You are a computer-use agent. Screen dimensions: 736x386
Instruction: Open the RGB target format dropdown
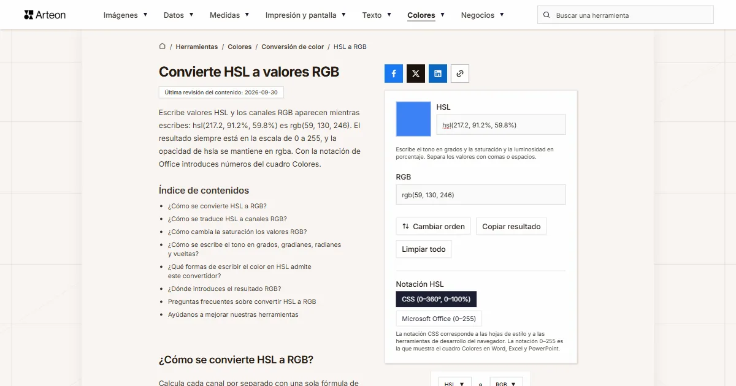(507, 382)
